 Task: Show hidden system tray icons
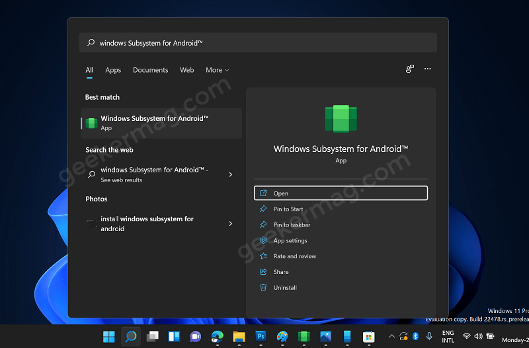point(391,336)
